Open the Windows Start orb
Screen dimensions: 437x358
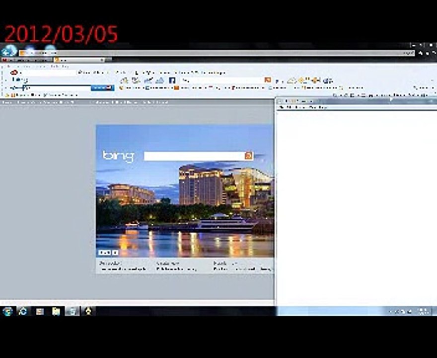coord(7,311)
